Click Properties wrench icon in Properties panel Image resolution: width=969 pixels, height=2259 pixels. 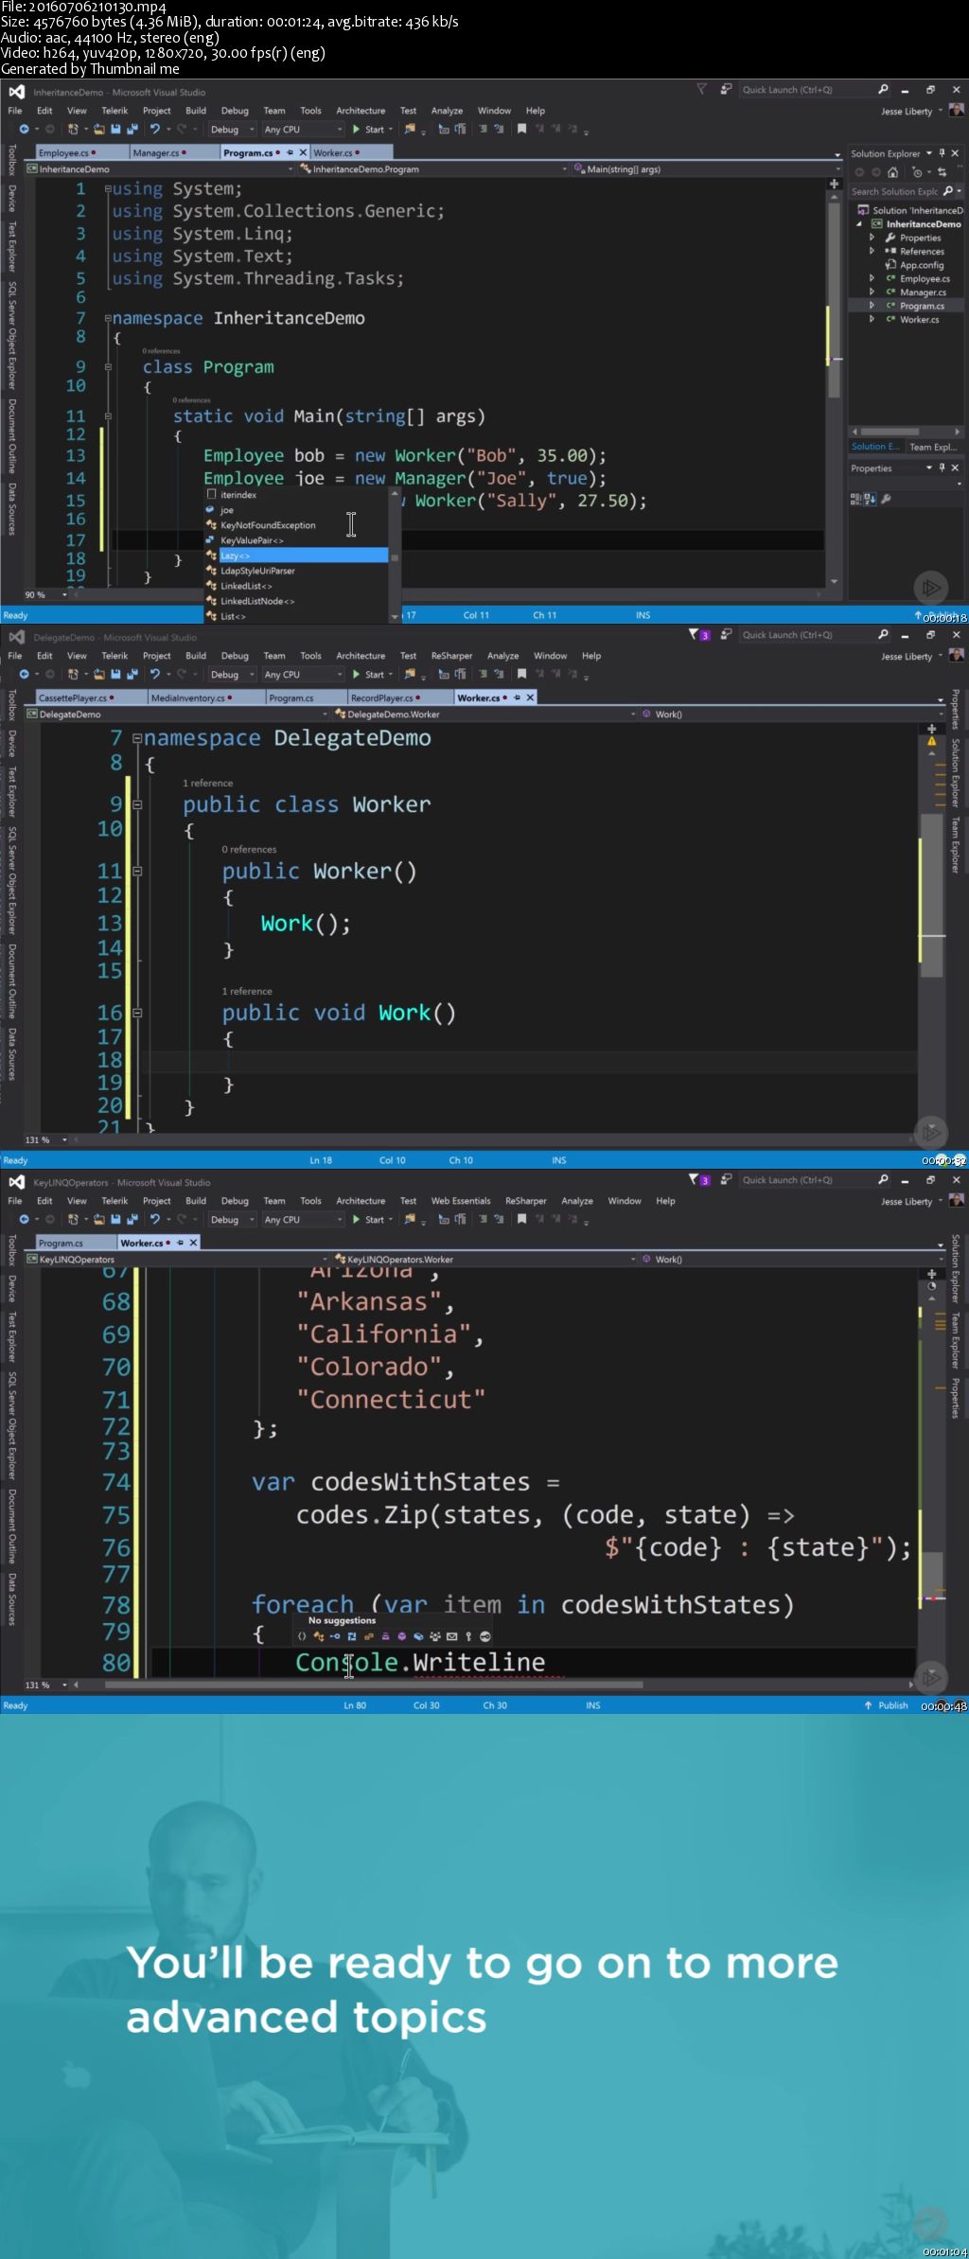(x=887, y=499)
